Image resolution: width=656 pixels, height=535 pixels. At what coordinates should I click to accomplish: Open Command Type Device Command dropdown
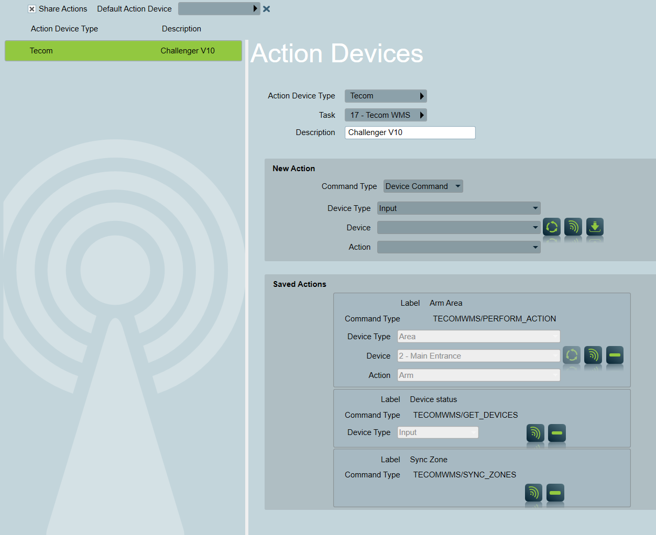(x=423, y=186)
